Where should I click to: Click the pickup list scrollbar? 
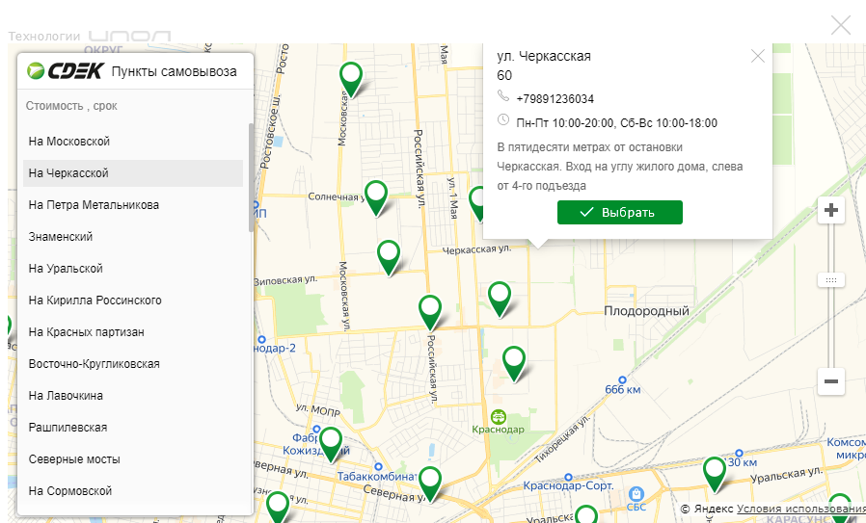pos(252,178)
